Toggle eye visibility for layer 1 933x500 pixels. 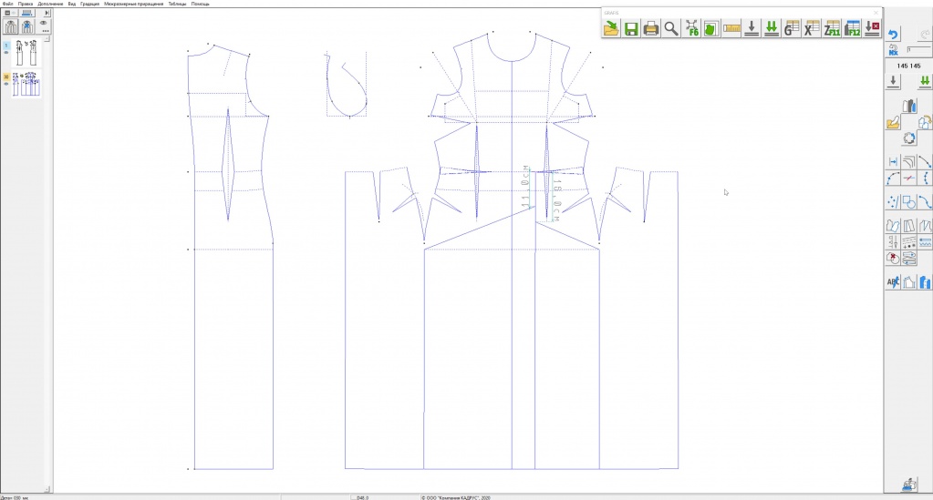tap(6, 53)
